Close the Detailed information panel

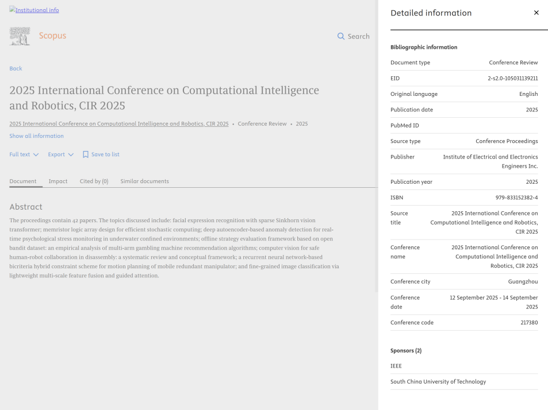coord(536,13)
